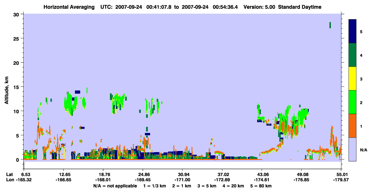Click the dark blue color bar segment 5

coord(352,31)
